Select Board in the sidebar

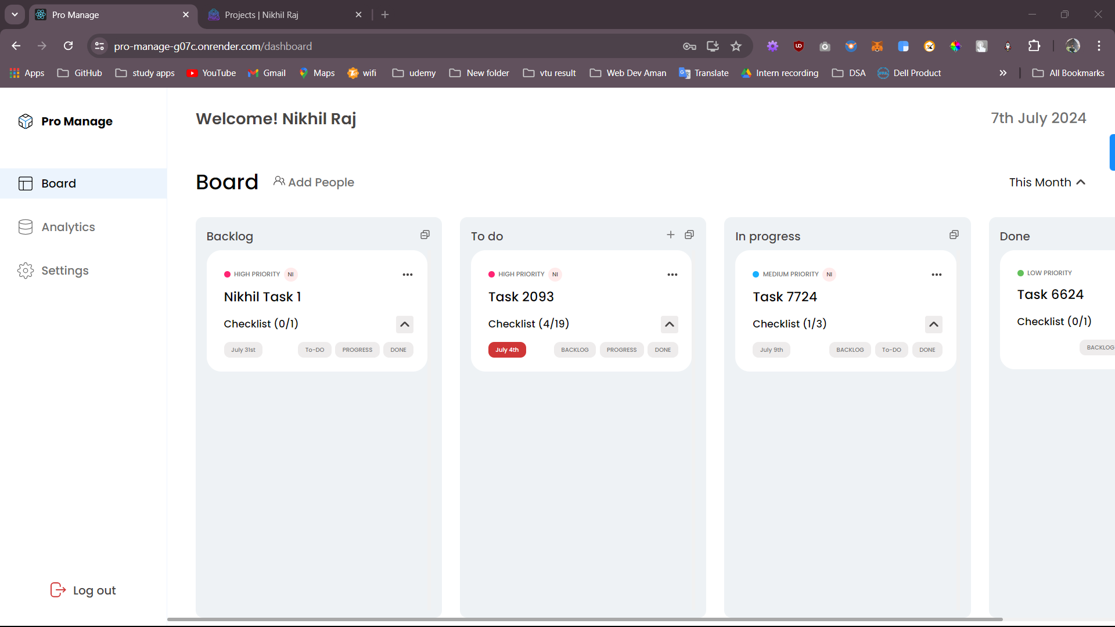[x=58, y=183]
